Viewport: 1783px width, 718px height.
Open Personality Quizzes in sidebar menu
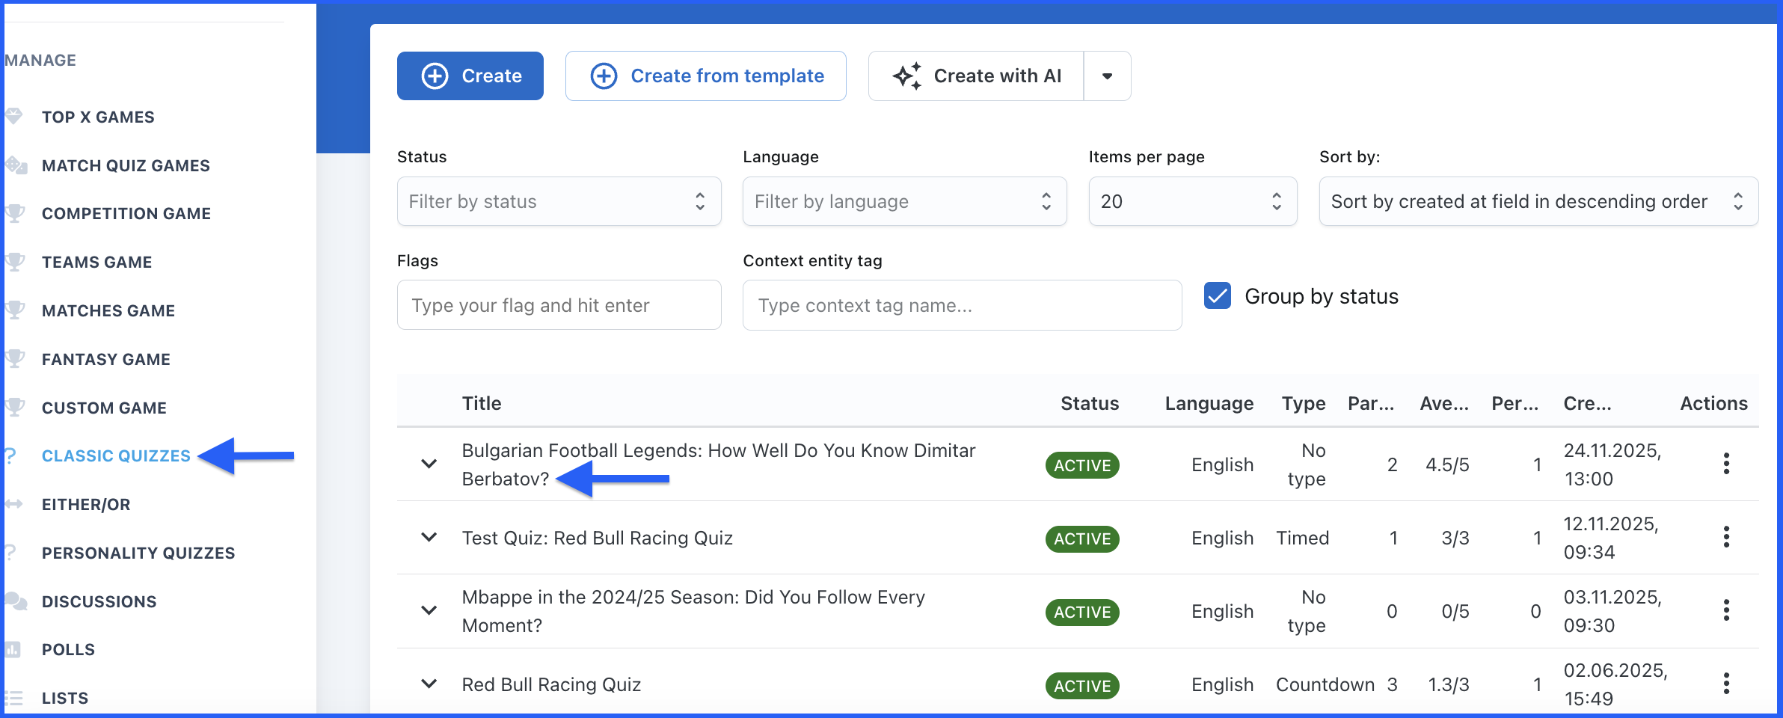coord(138,553)
